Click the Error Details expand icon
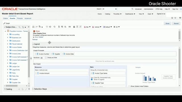This screenshot has width=182, height=102. [x=34, y=37]
